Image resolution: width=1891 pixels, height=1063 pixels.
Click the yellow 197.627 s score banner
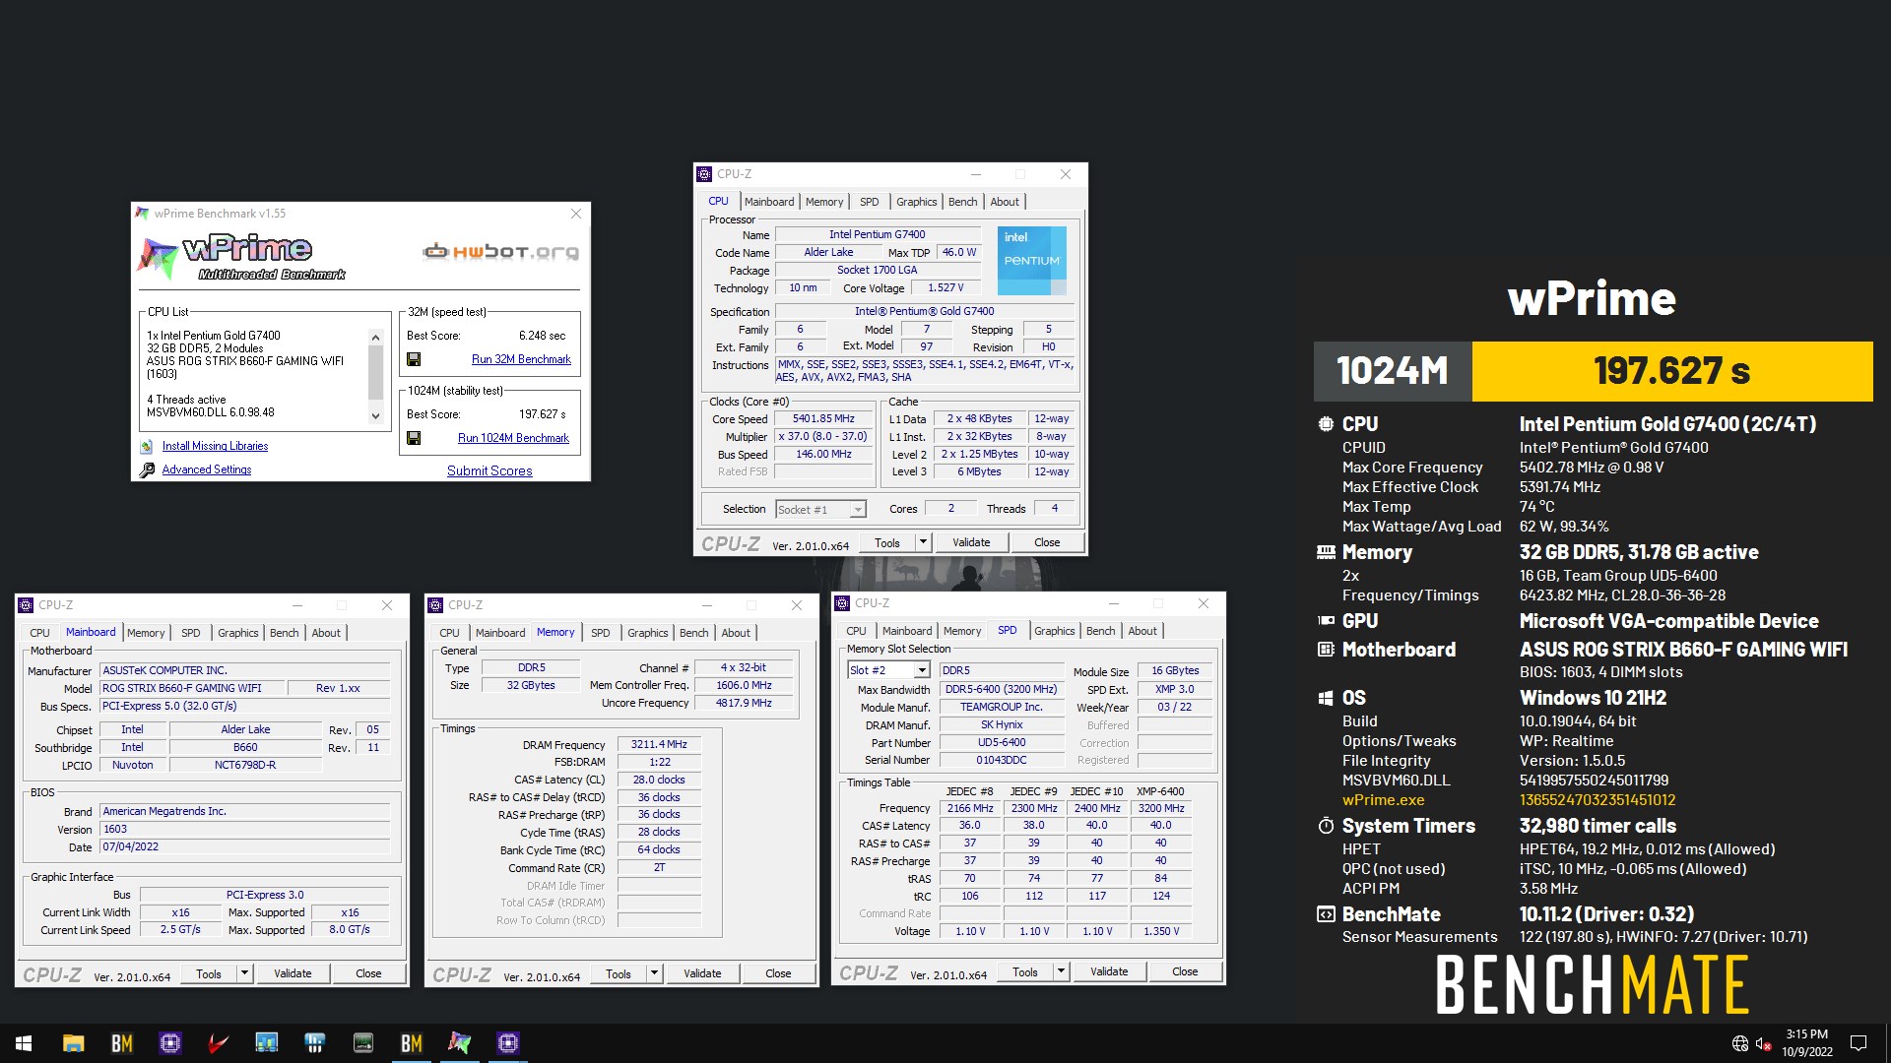1672,371
